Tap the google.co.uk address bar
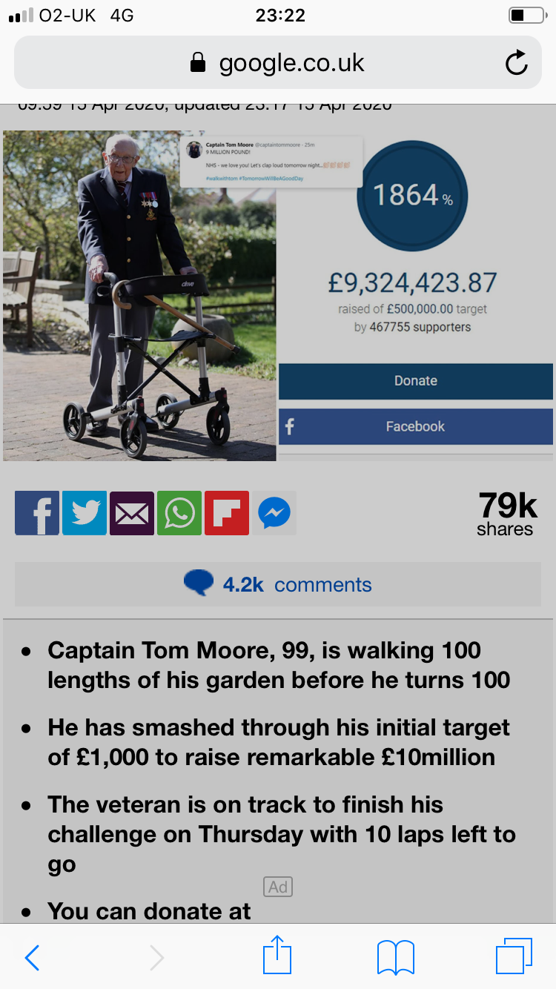Screen dimensions: 556x989 pyautogui.click(x=278, y=63)
